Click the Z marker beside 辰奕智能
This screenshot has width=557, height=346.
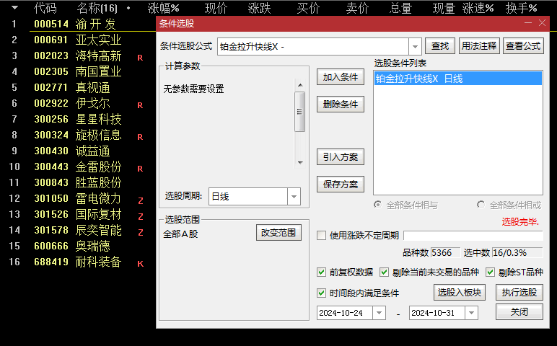click(140, 232)
